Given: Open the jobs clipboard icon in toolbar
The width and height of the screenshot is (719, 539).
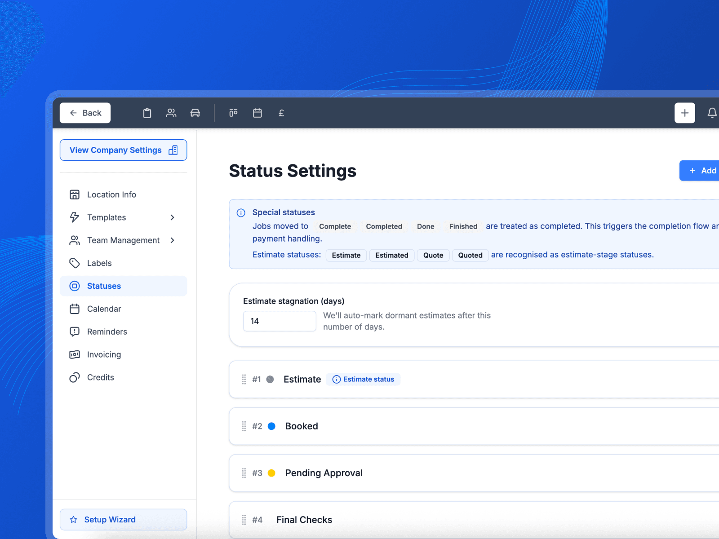Looking at the screenshot, I should (x=147, y=113).
